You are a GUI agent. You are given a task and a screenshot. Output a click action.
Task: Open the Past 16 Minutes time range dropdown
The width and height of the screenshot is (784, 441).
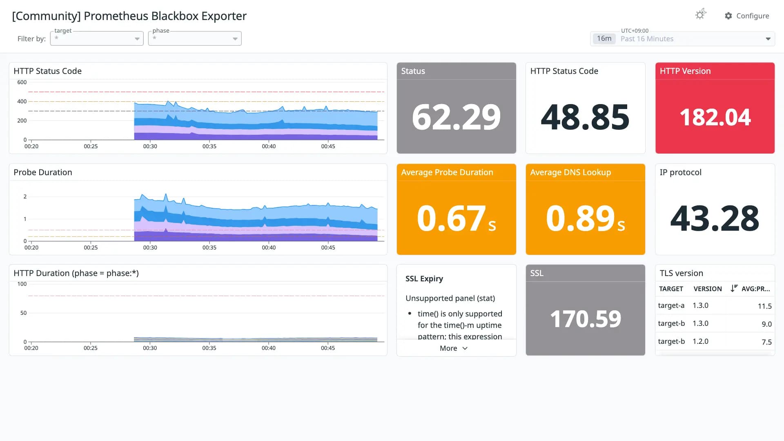(x=682, y=39)
